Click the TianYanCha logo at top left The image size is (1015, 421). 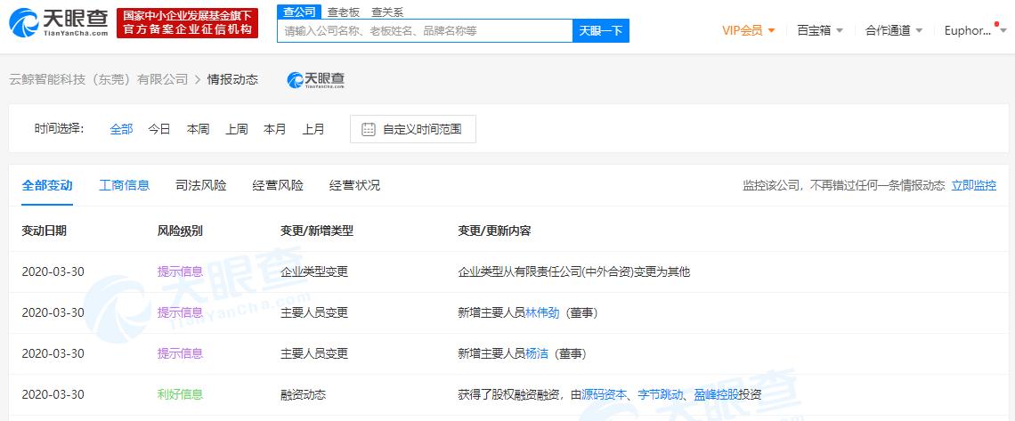(59, 23)
